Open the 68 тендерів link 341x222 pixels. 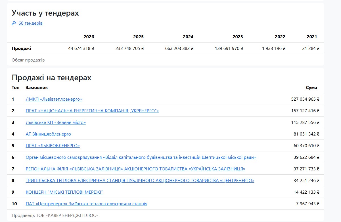coord(30,23)
